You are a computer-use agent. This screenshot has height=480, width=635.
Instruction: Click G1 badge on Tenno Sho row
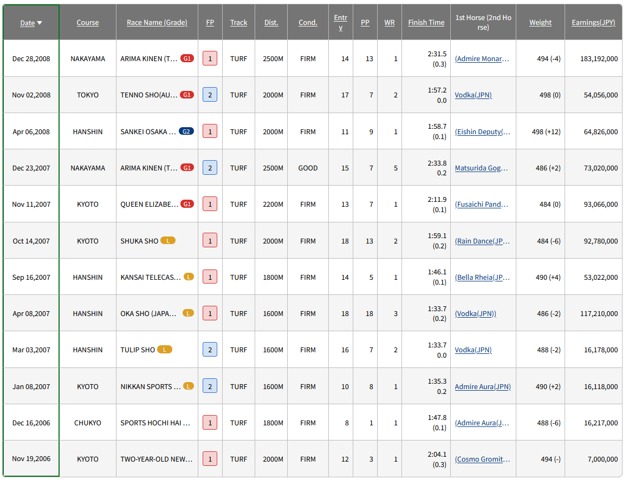(x=187, y=95)
